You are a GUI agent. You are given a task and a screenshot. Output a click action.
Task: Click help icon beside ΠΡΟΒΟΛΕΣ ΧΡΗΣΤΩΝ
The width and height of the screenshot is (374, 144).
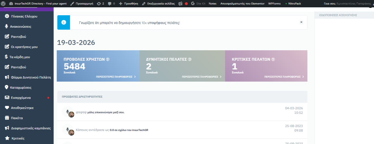[108, 60]
